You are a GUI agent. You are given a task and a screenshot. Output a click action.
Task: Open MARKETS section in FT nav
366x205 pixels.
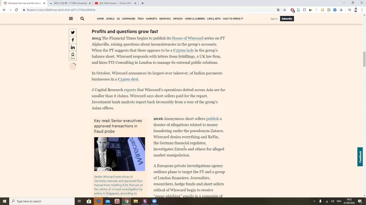151,19
